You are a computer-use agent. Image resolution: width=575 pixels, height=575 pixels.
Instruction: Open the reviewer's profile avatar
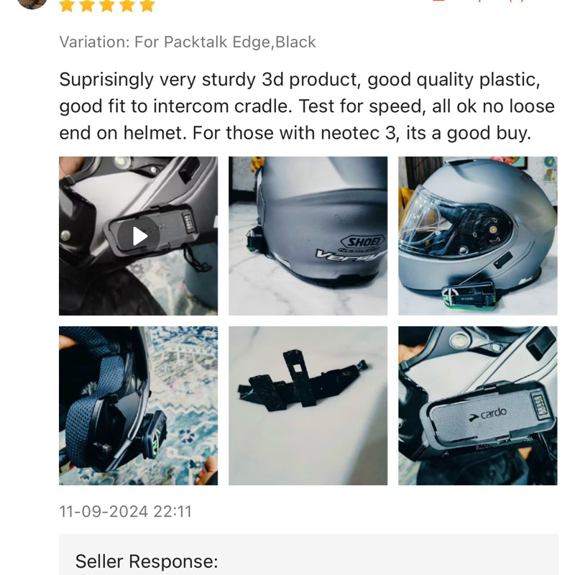[x=32, y=3]
